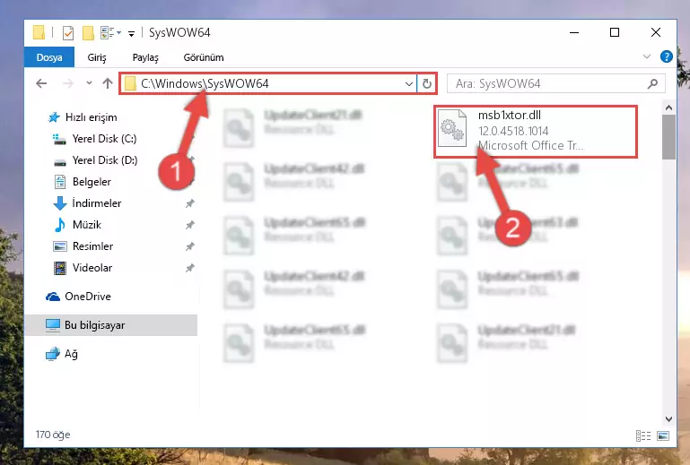Select Hızlı erişim in navigation pane
Viewport: 690px width, 465px height.
(x=83, y=117)
